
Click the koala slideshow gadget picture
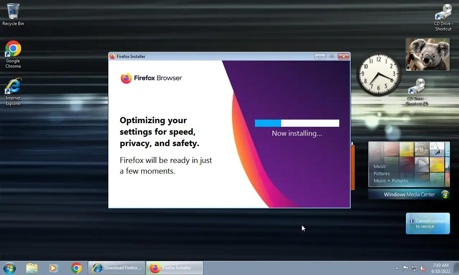tap(427, 54)
